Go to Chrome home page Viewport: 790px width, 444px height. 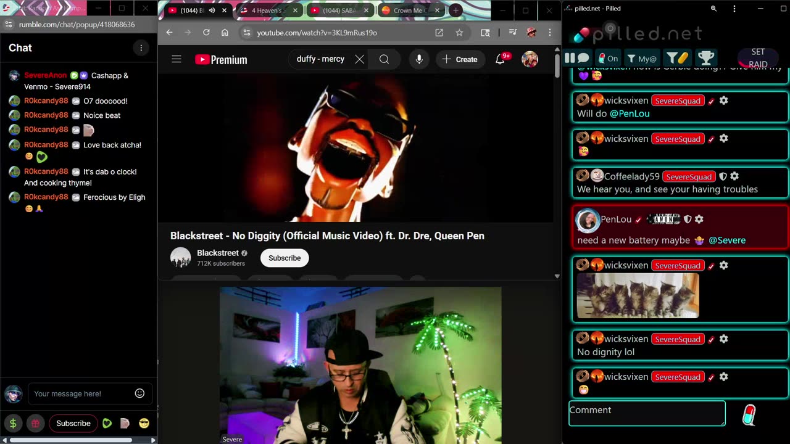point(225,33)
